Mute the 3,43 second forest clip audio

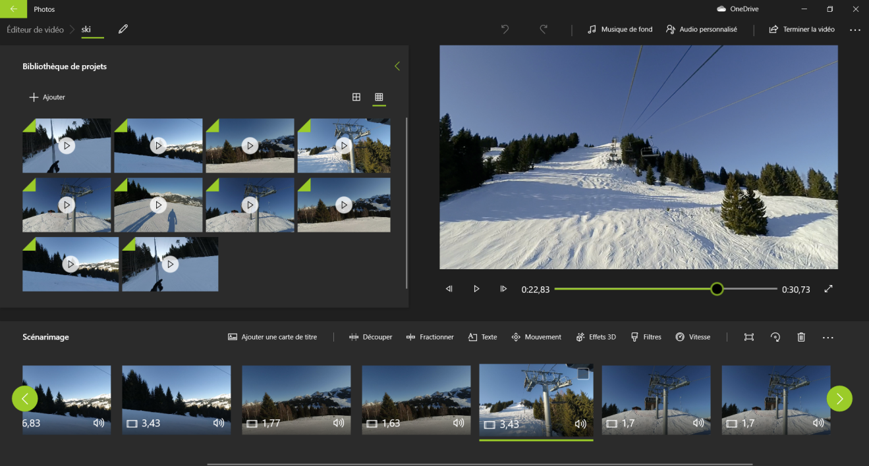[x=218, y=423]
